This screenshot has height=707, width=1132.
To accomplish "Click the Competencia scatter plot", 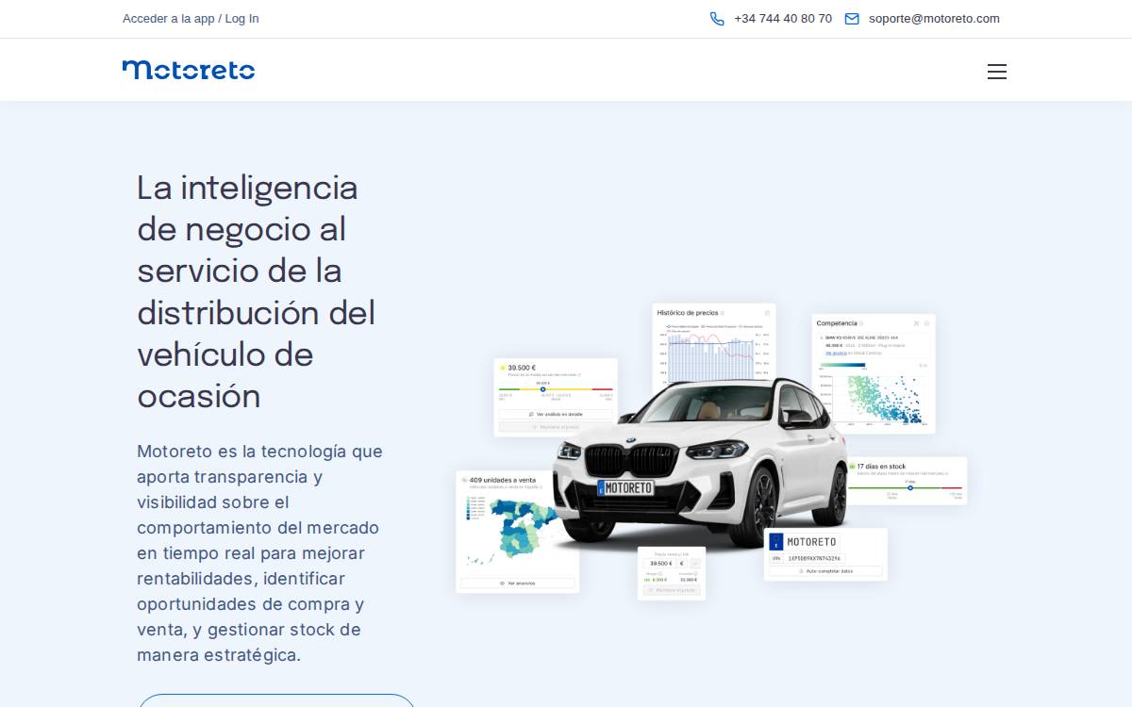I will click(x=874, y=400).
